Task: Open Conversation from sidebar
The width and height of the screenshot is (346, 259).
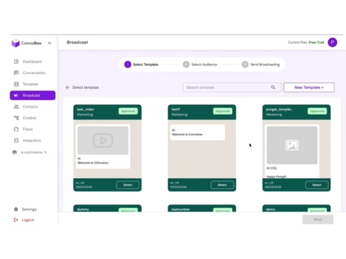Action: (34, 73)
